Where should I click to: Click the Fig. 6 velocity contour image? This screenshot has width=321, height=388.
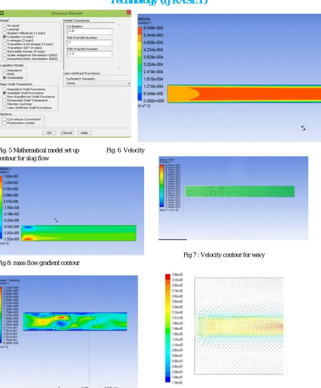pyautogui.click(x=229, y=77)
